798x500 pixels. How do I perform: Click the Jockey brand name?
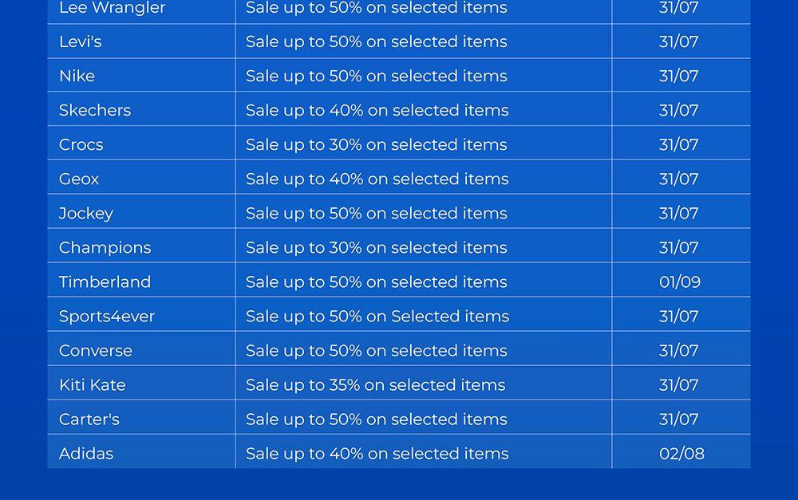(86, 213)
